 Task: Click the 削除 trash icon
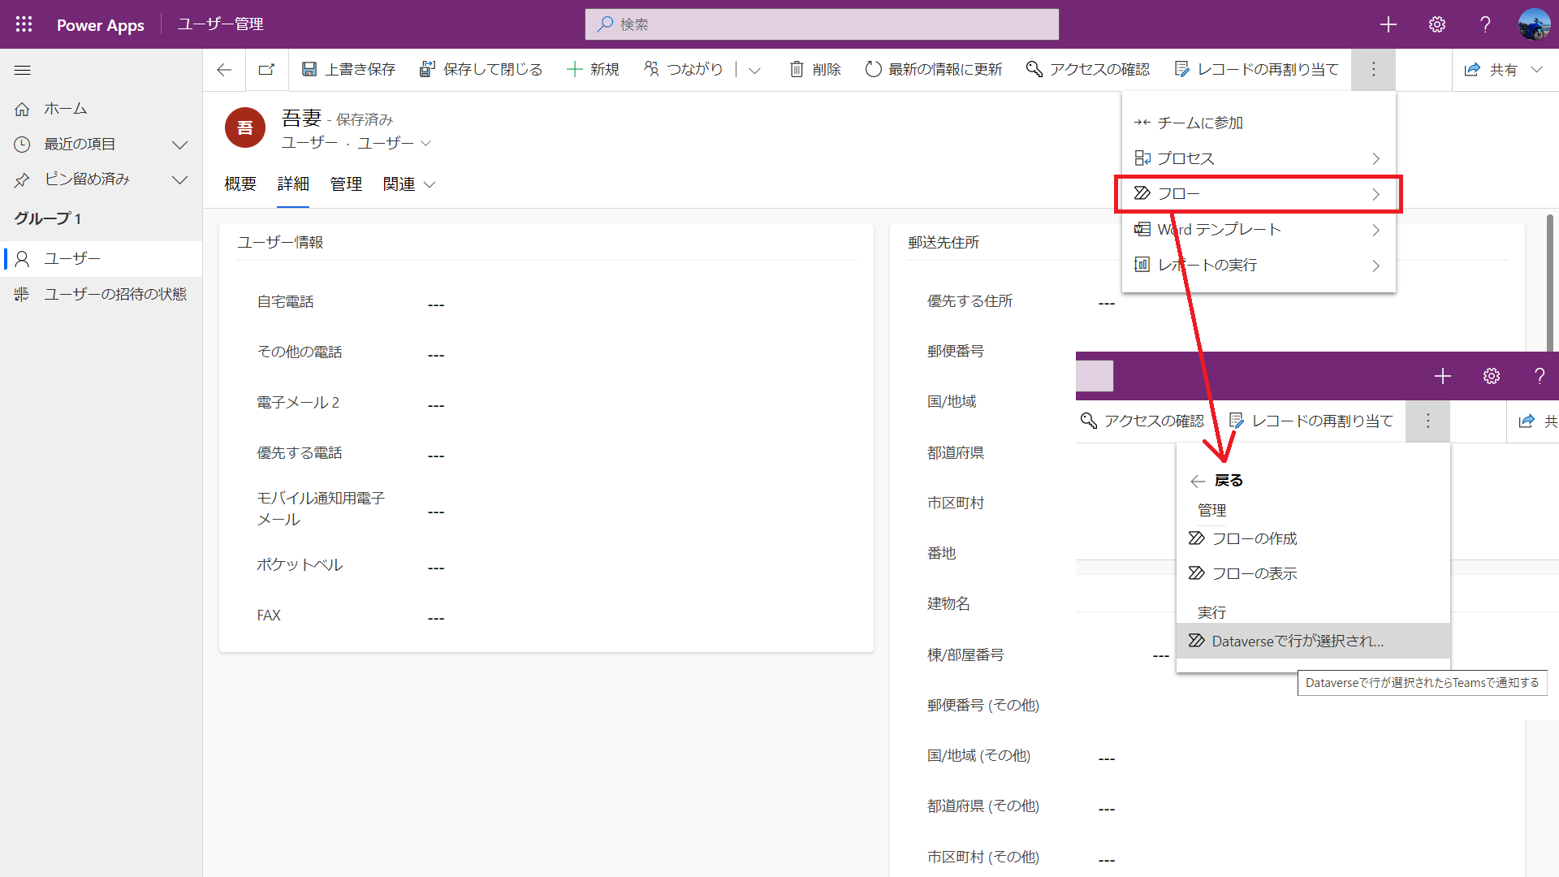click(x=797, y=70)
